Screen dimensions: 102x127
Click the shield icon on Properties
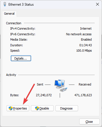[11, 108]
